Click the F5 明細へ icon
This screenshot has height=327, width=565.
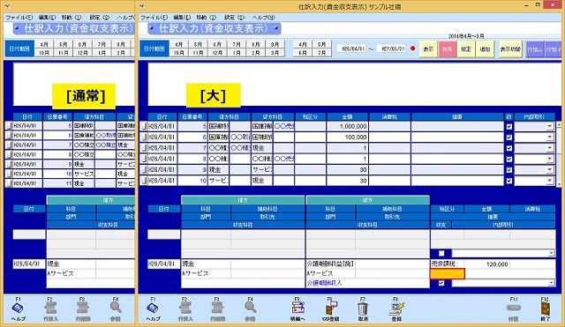298,308
